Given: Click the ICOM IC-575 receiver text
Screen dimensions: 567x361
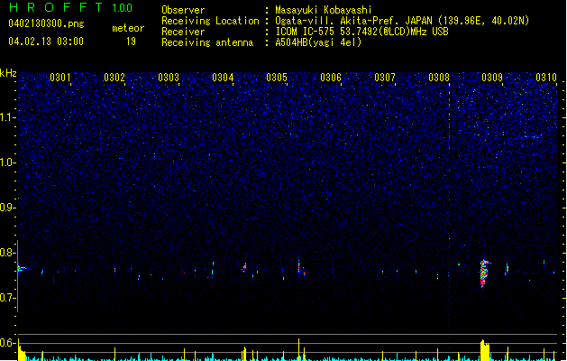Looking at the screenshot, I should [x=361, y=32].
